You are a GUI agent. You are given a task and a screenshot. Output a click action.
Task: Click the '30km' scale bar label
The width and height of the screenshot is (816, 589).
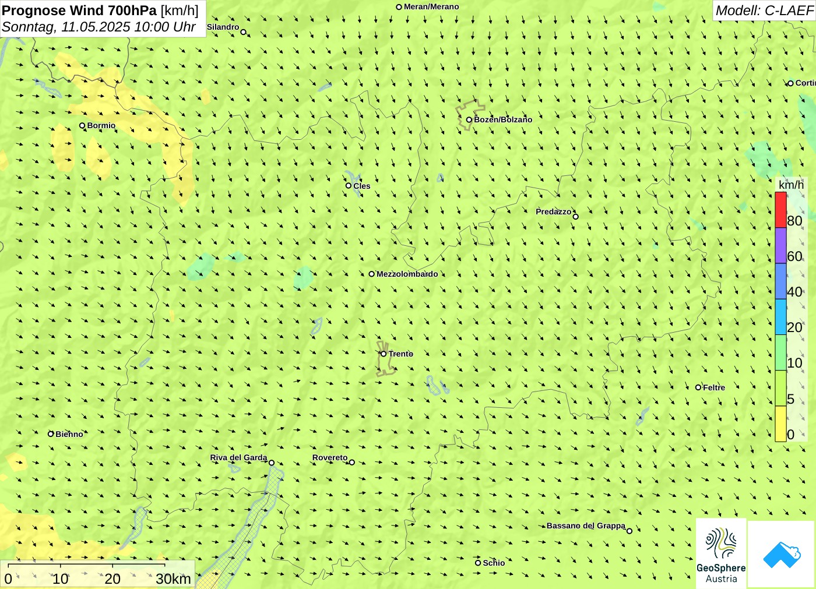pyautogui.click(x=173, y=579)
